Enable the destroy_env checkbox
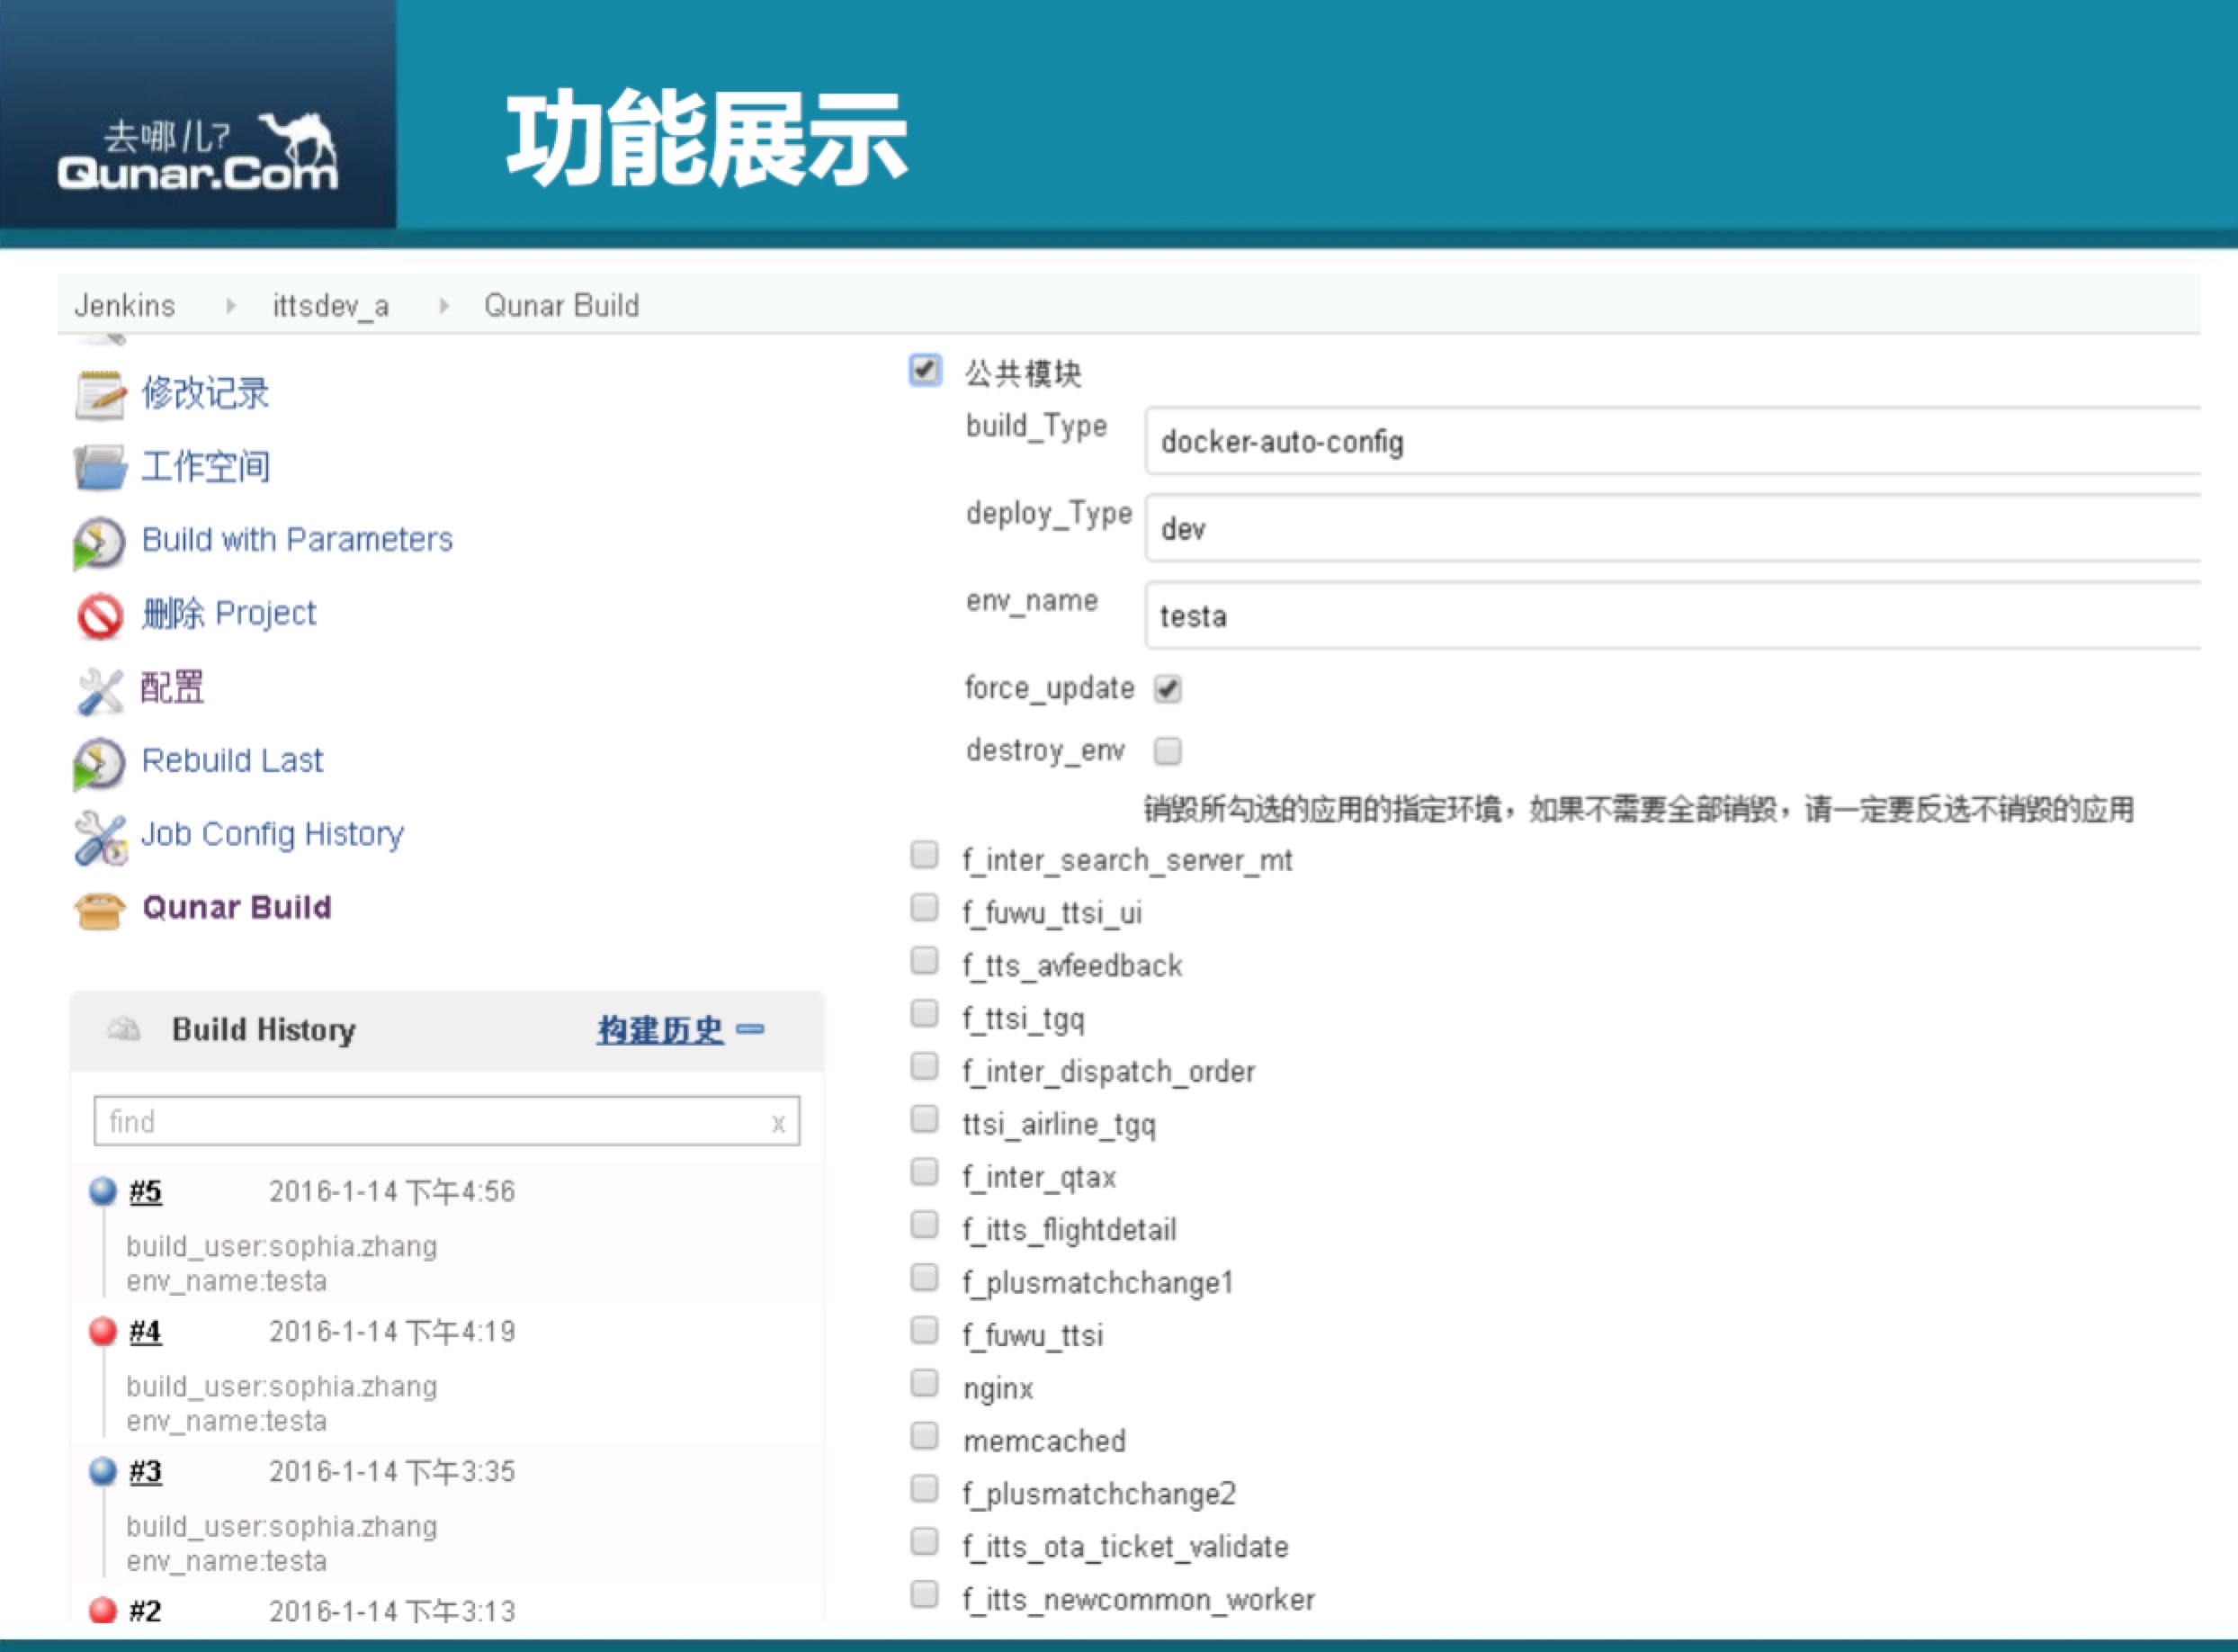This screenshot has height=1652, width=2238. click(x=1168, y=750)
